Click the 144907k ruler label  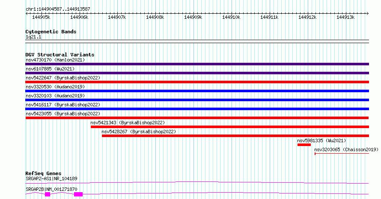pos(117,17)
